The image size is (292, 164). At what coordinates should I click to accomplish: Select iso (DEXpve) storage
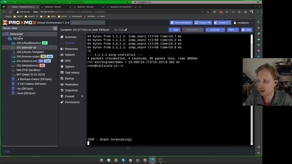25,89
